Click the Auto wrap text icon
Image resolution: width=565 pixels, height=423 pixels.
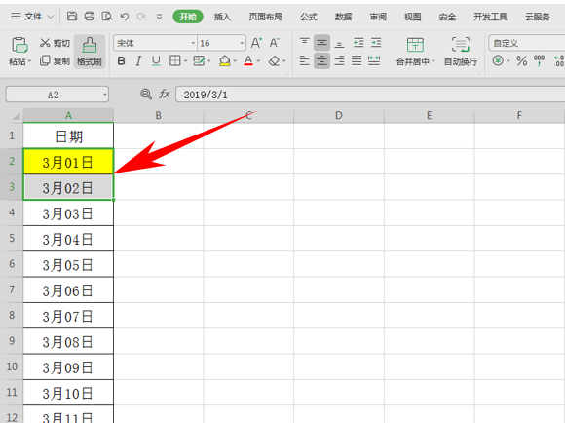pos(461,52)
